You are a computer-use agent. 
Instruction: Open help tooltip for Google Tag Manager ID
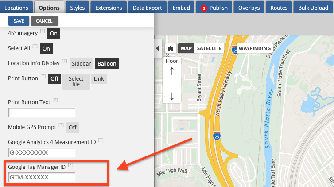(71, 165)
